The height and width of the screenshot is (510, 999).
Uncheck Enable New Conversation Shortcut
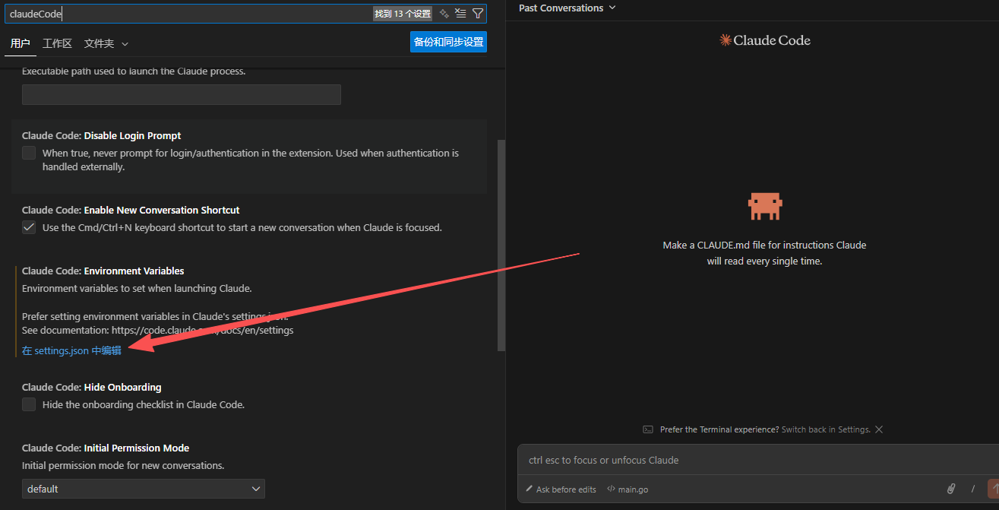pos(29,227)
